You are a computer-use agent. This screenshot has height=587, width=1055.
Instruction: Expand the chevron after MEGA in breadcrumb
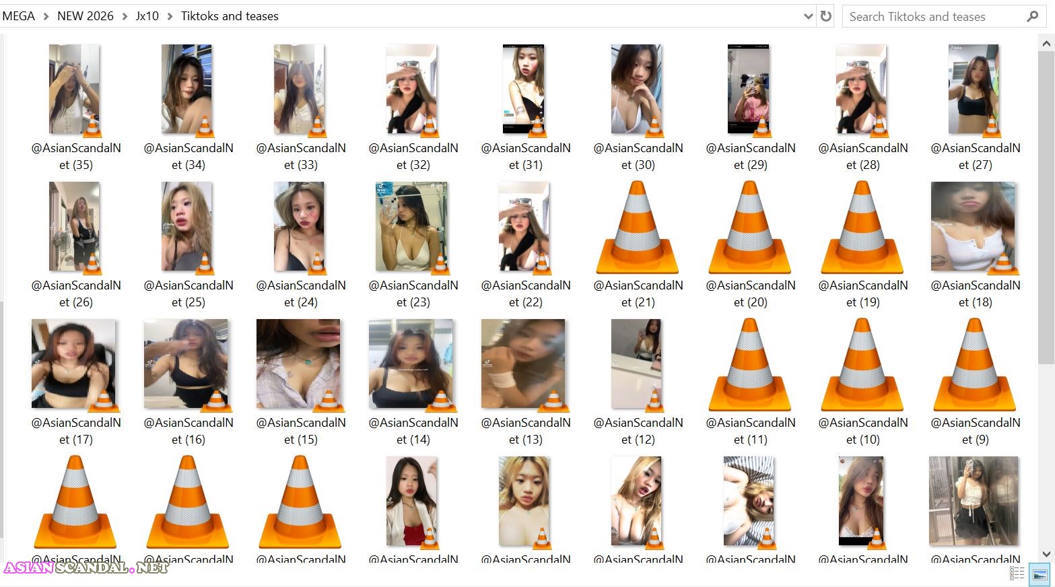point(46,16)
